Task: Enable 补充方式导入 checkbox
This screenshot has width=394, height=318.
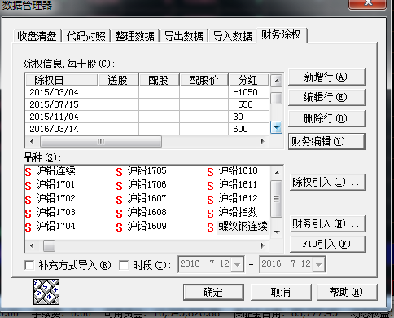Action: coord(29,265)
